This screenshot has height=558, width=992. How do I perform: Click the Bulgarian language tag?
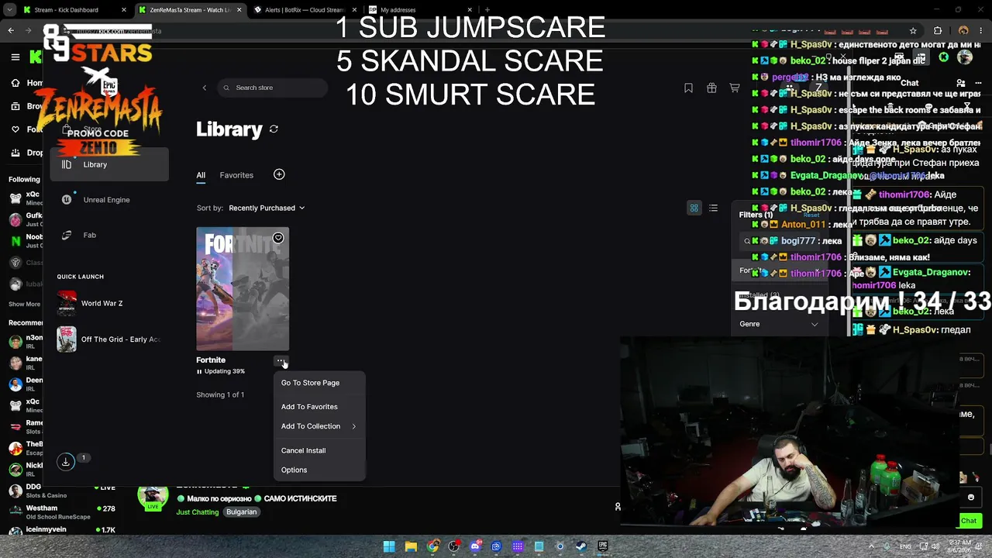(x=241, y=512)
